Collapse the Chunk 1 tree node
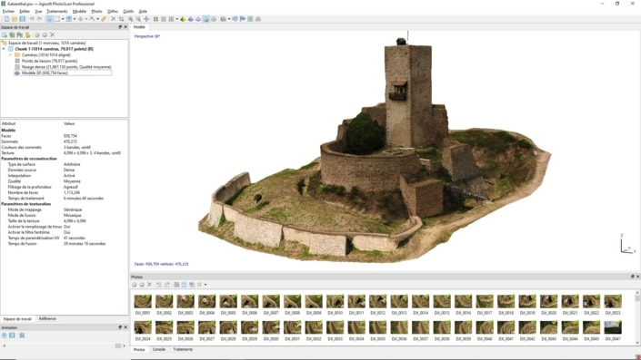Image resolution: width=641 pixels, height=360 pixels. click(x=4, y=49)
